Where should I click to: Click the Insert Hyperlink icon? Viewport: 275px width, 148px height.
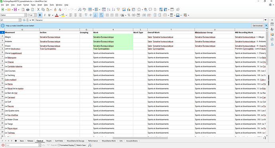145,10
